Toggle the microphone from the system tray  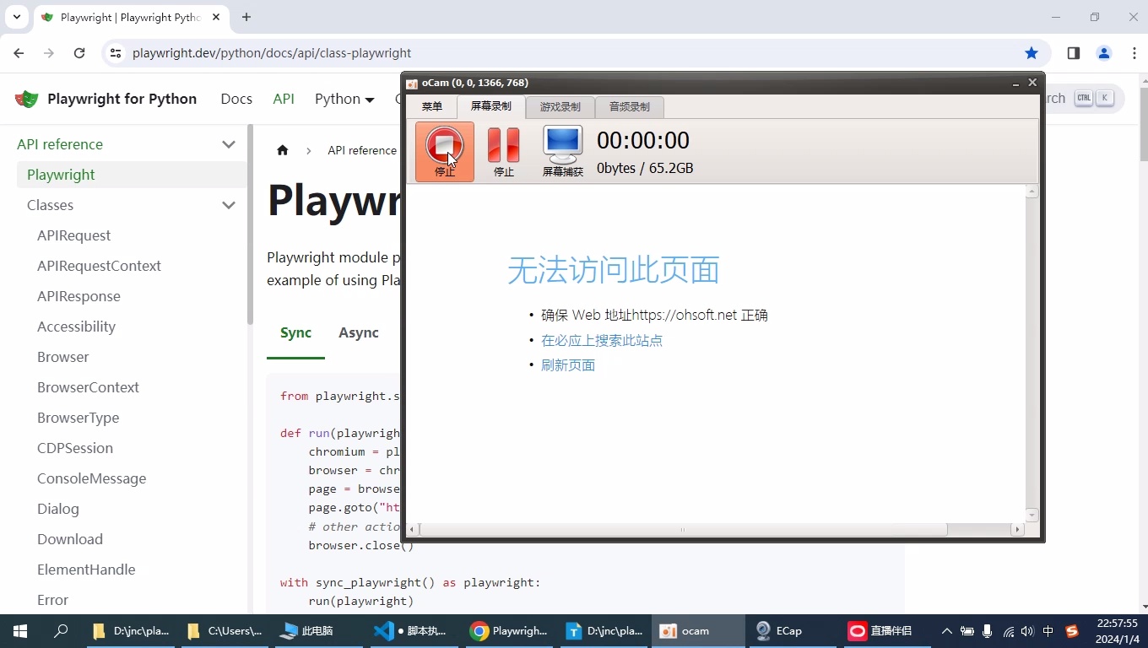986,631
